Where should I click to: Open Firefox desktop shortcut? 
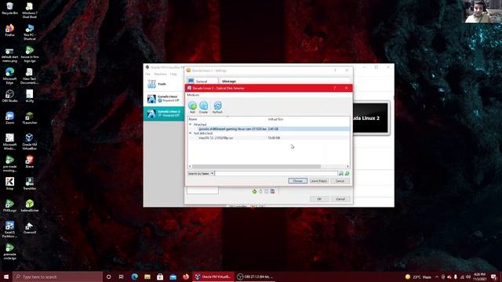pos(9,31)
